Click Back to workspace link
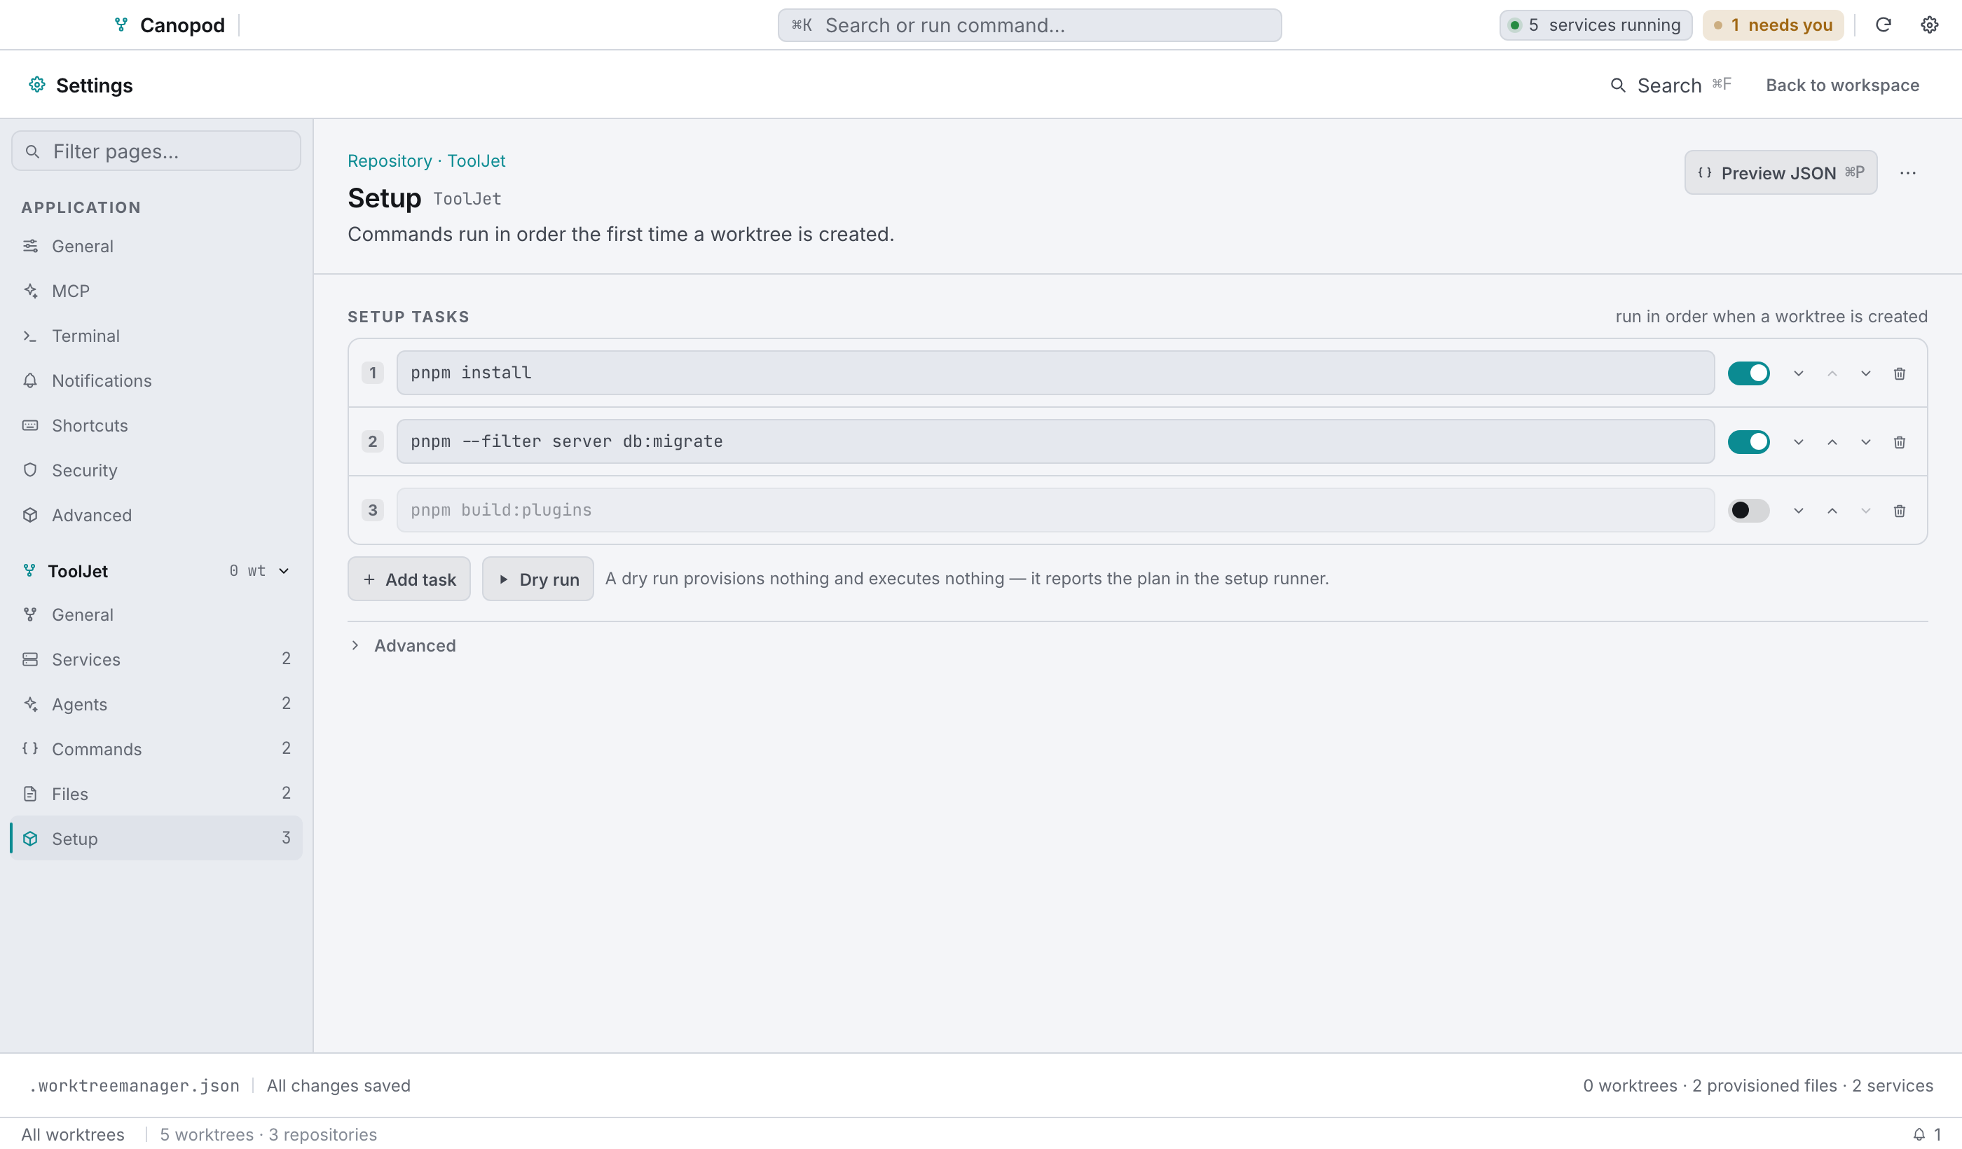1962x1149 pixels. (x=1841, y=85)
